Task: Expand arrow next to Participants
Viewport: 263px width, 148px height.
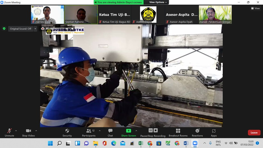Action: pyautogui.click(x=100, y=131)
